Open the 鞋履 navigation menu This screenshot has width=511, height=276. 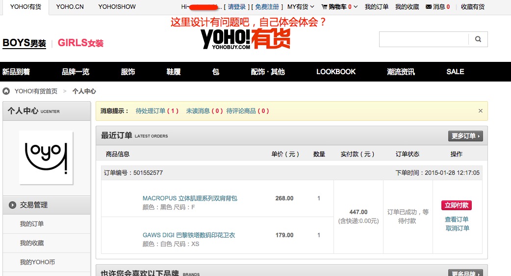pos(174,72)
